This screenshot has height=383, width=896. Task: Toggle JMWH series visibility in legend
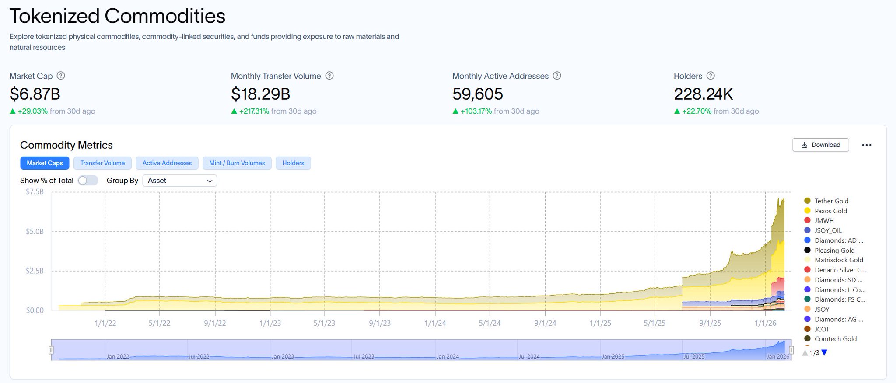click(x=823, y=221)
